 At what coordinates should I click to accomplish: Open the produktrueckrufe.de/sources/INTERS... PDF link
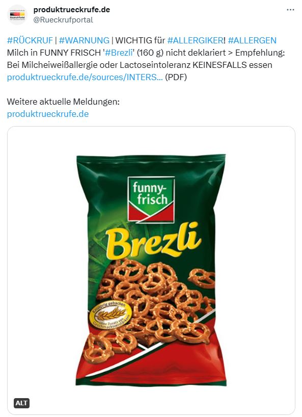(85, 77)
